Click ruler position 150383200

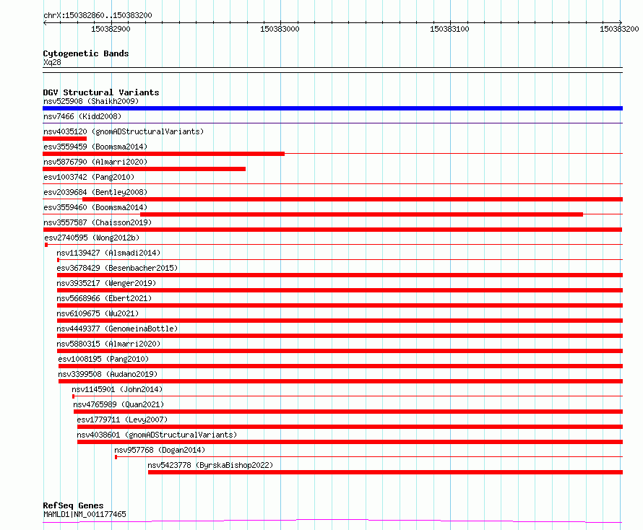click(619, 29)
